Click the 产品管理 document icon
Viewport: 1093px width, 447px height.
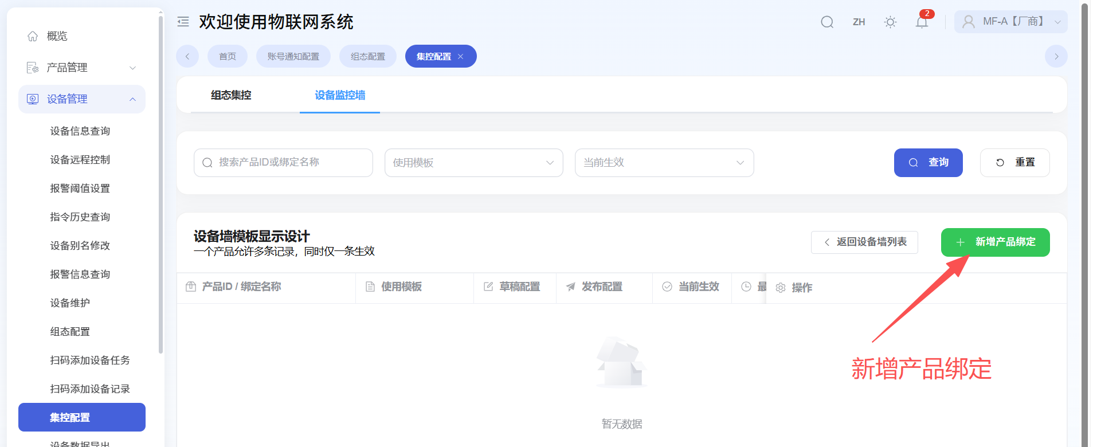point(33,68)
